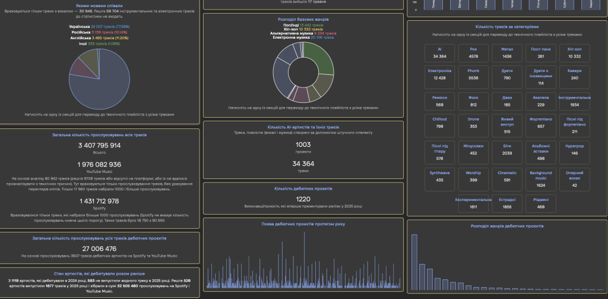Open the Cinematic category tile

[x=506, y=176]
